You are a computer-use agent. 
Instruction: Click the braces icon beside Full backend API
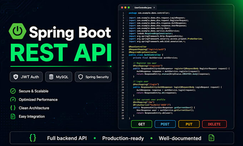[33, 138]
